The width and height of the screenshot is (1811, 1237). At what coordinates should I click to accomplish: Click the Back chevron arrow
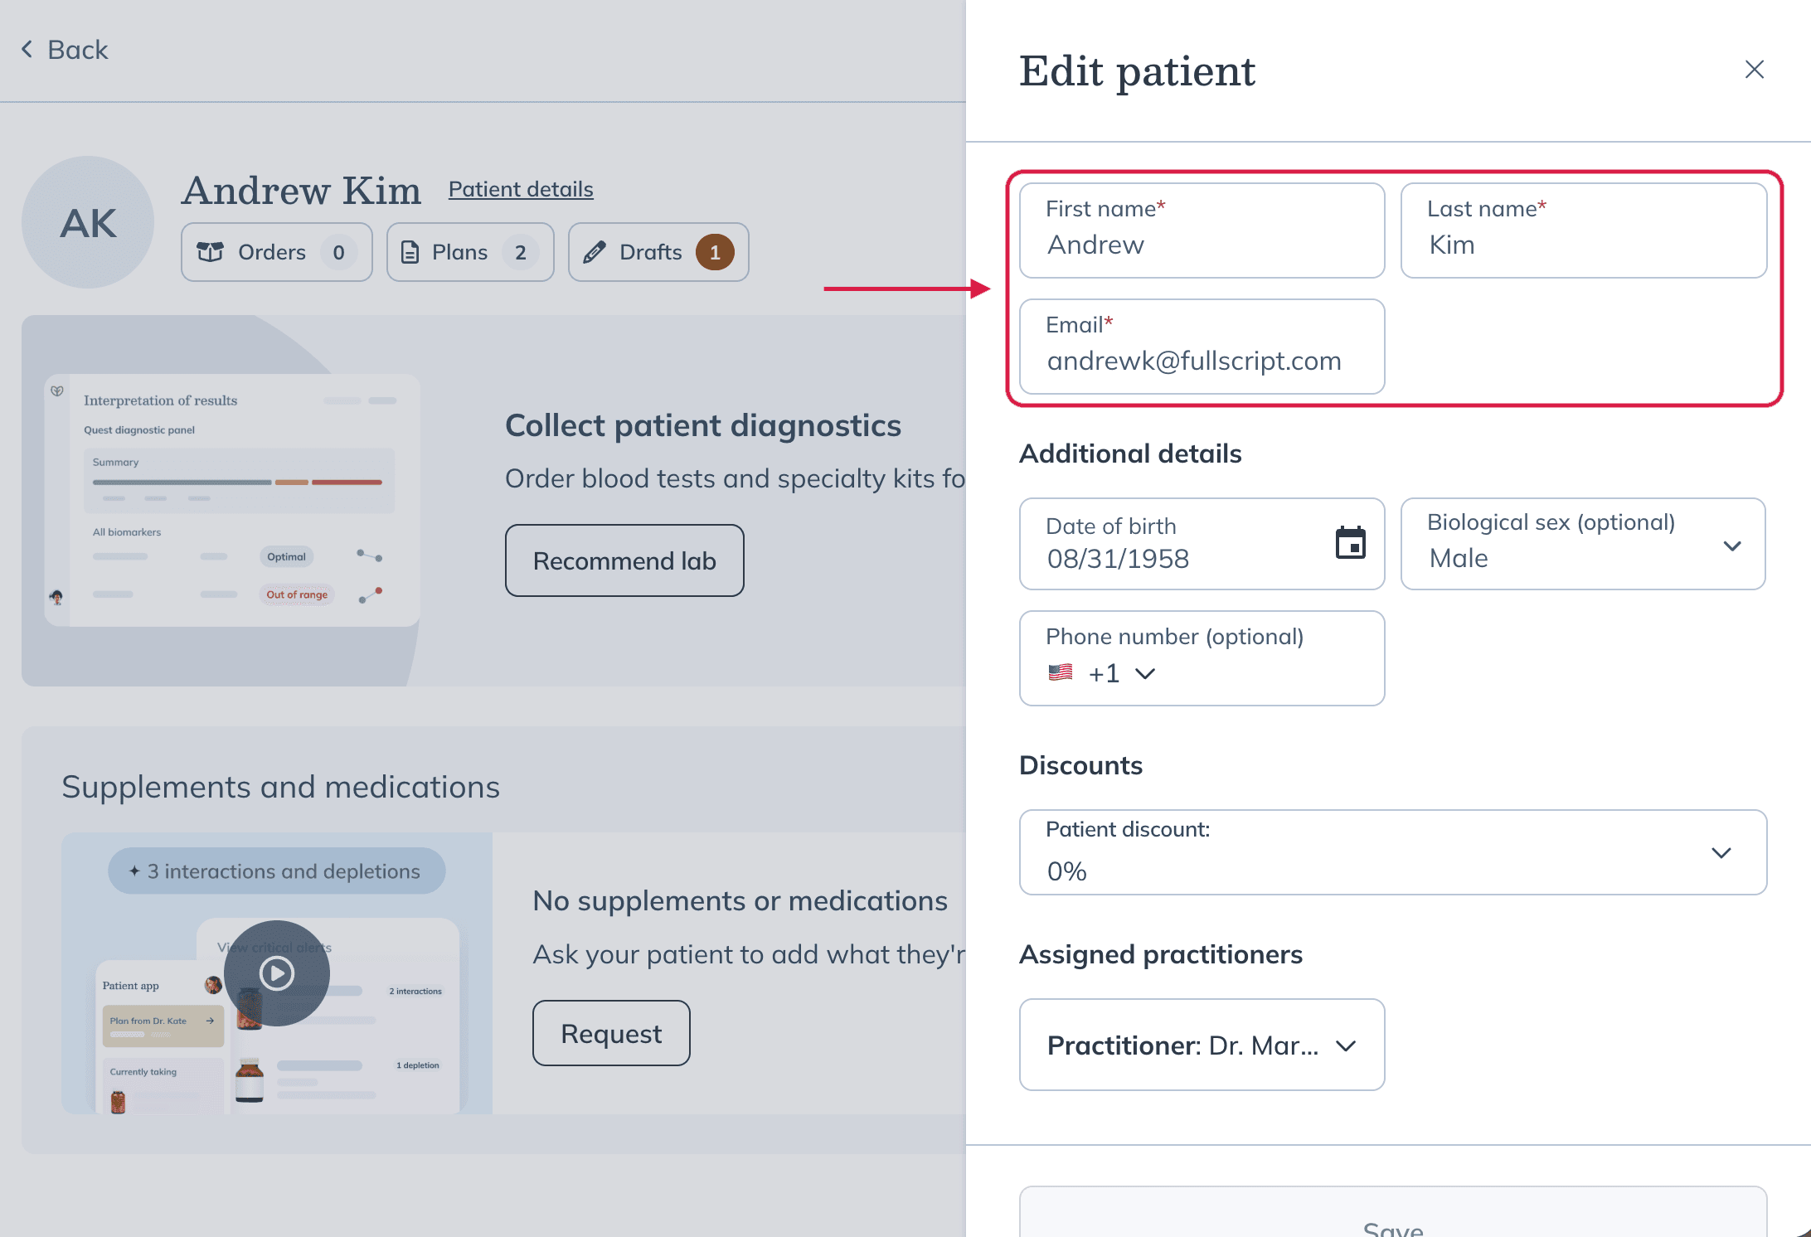point(27,50)
